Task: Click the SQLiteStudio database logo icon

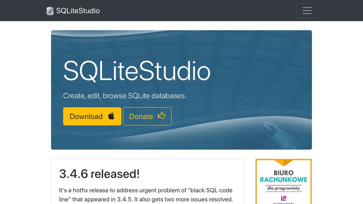Action: pos(50,11)
